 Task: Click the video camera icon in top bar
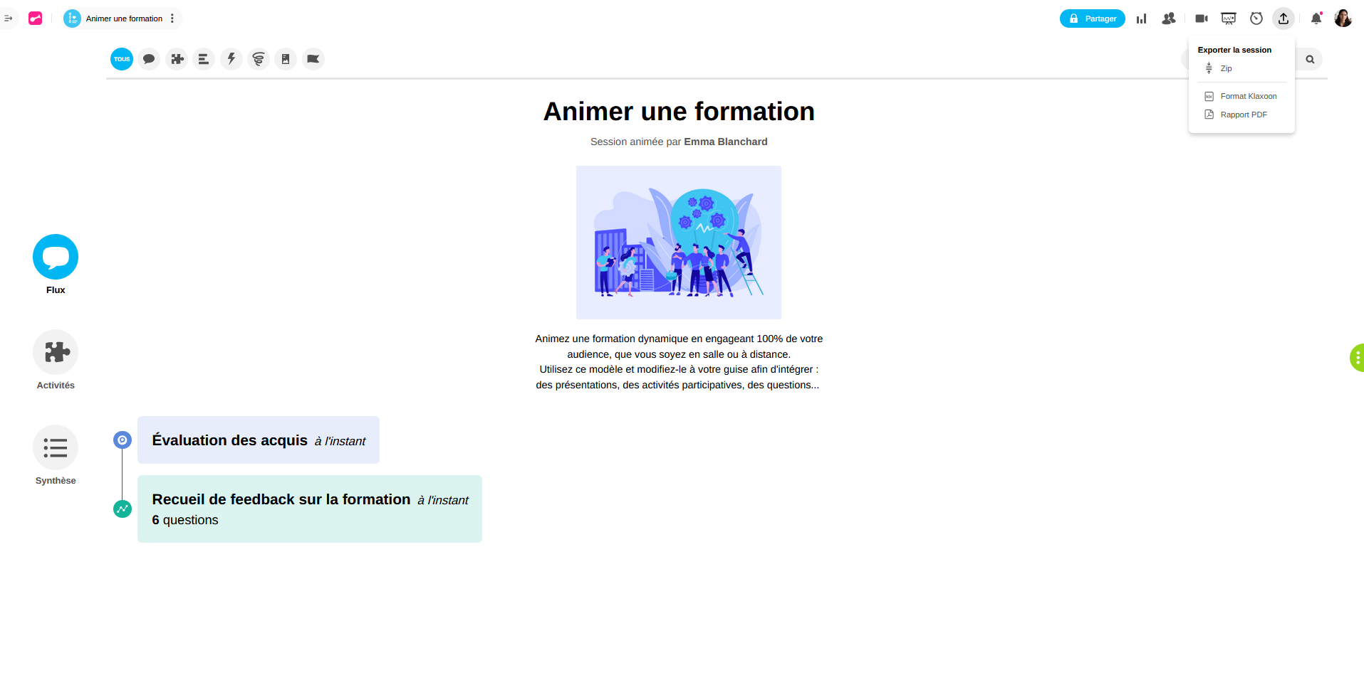point(1201,18)
